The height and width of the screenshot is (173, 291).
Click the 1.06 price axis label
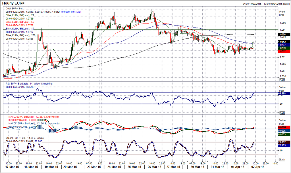tap(282, 71)
